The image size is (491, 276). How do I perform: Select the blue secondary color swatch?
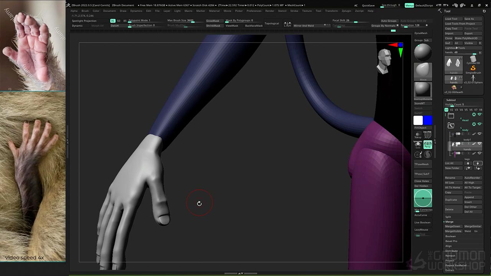(x=428, y=120)
